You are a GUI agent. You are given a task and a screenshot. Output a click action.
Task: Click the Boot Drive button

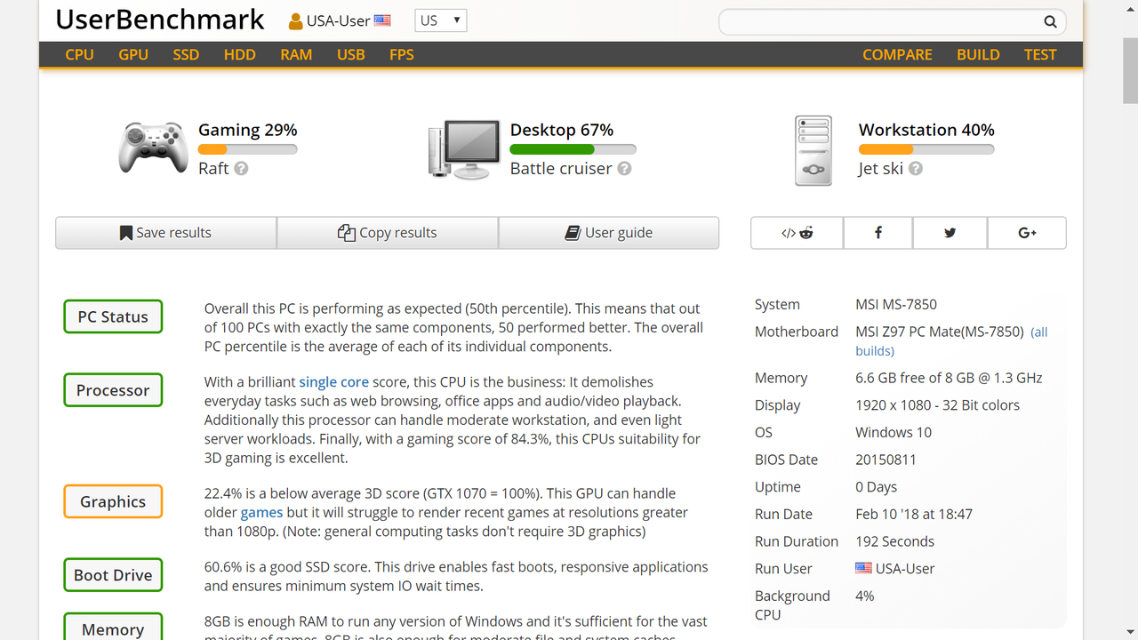pyautogui.click(x=113, y=575)
